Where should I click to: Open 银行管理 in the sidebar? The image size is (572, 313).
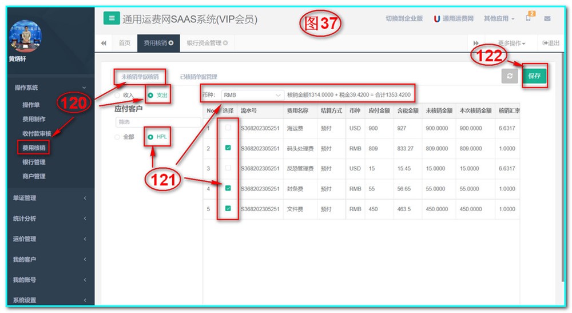(34, 162)
